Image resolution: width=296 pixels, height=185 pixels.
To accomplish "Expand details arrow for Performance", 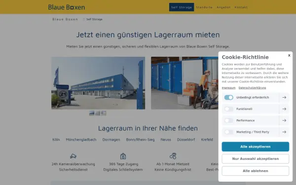I will coord(284,120).
